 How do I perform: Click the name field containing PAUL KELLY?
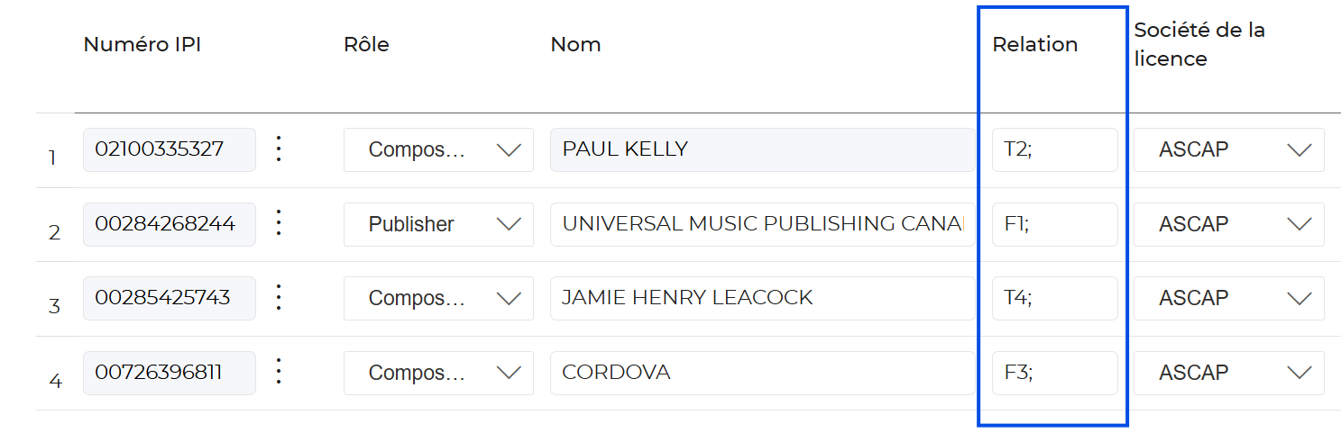[x=762, y=149]
